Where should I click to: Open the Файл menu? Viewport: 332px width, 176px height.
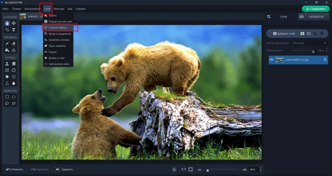click(x=5, y=9)
